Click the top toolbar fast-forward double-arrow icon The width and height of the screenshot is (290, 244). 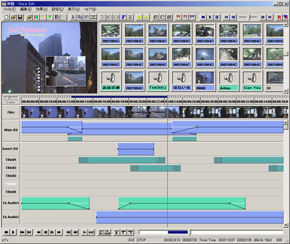pyautogui.click(x=270, y=17)
